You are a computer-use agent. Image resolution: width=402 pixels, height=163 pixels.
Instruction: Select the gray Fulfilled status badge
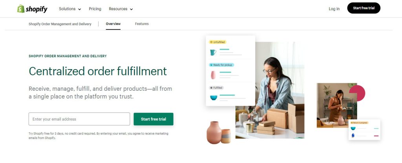[x=216, y=88]
